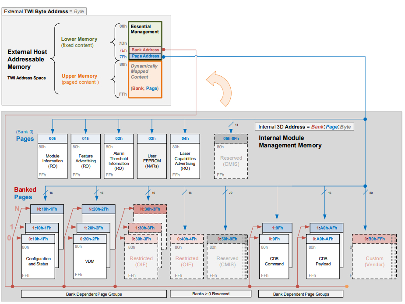Select the 0:A0h-AFh page header
The image size is (405, 304).
[x=323, y=239]
